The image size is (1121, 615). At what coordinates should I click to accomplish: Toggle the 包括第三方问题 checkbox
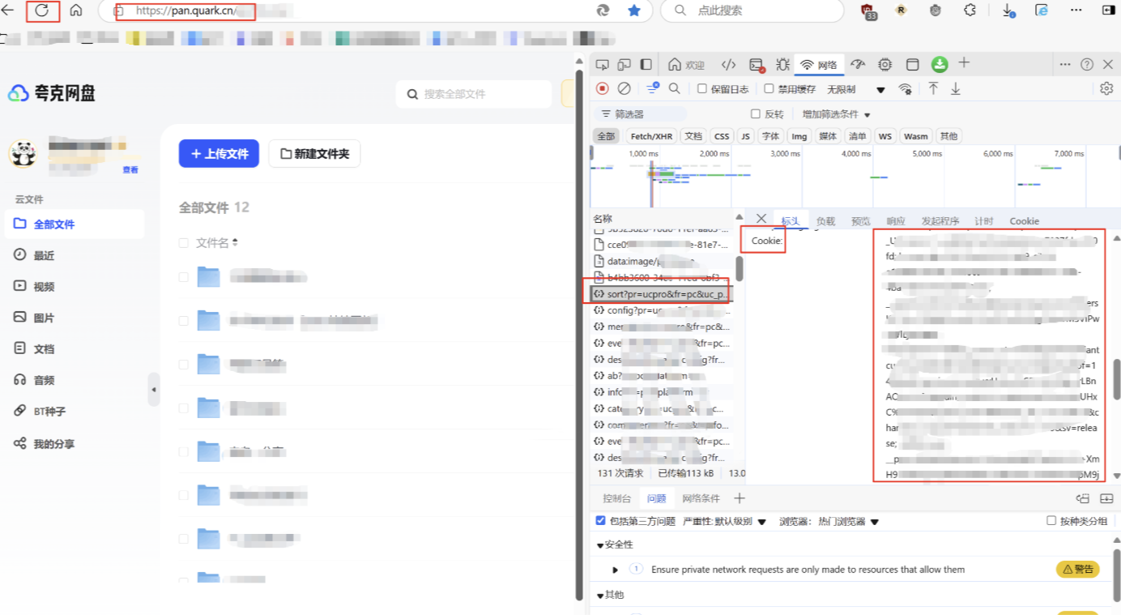tap(600, 521)
